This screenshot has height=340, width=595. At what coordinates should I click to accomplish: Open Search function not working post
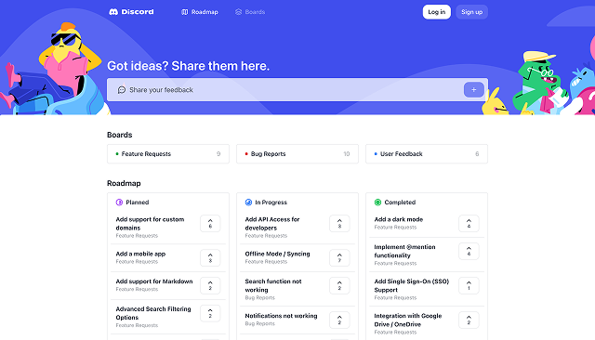273,285
